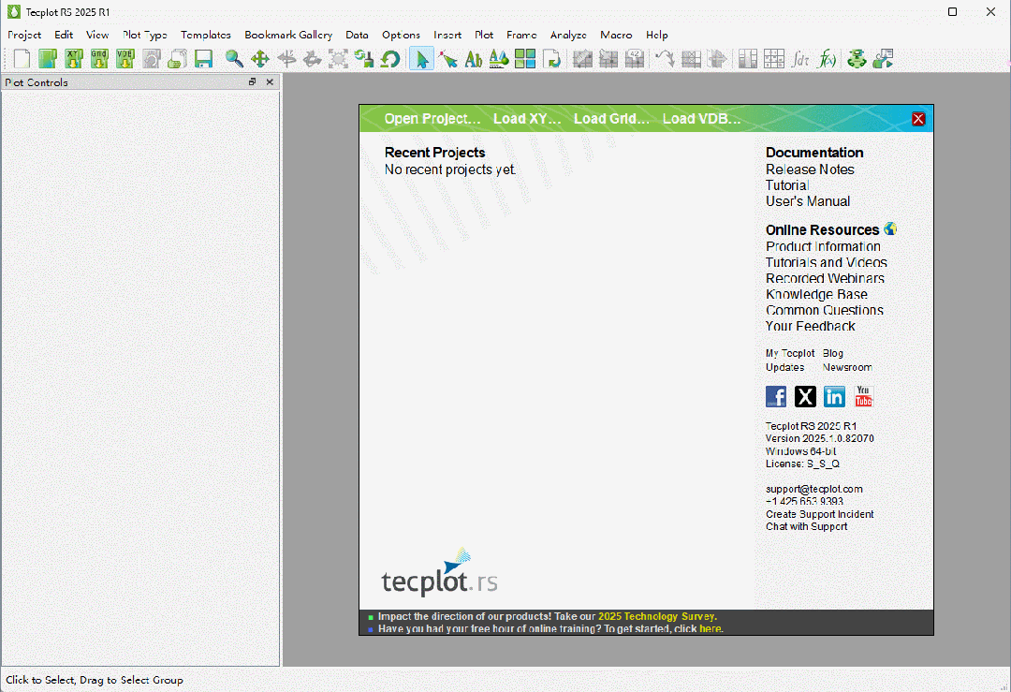Open the Knowledge Base link
Image resolution: width=1011 pixels, height=692 pixels.
pos(816,294)
